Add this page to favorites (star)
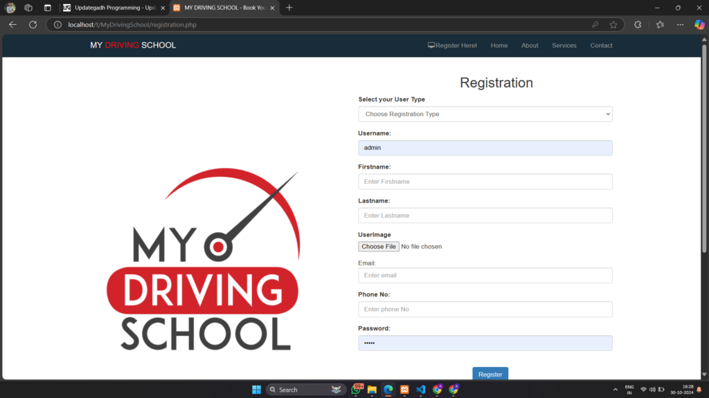 tap(613, 25)
